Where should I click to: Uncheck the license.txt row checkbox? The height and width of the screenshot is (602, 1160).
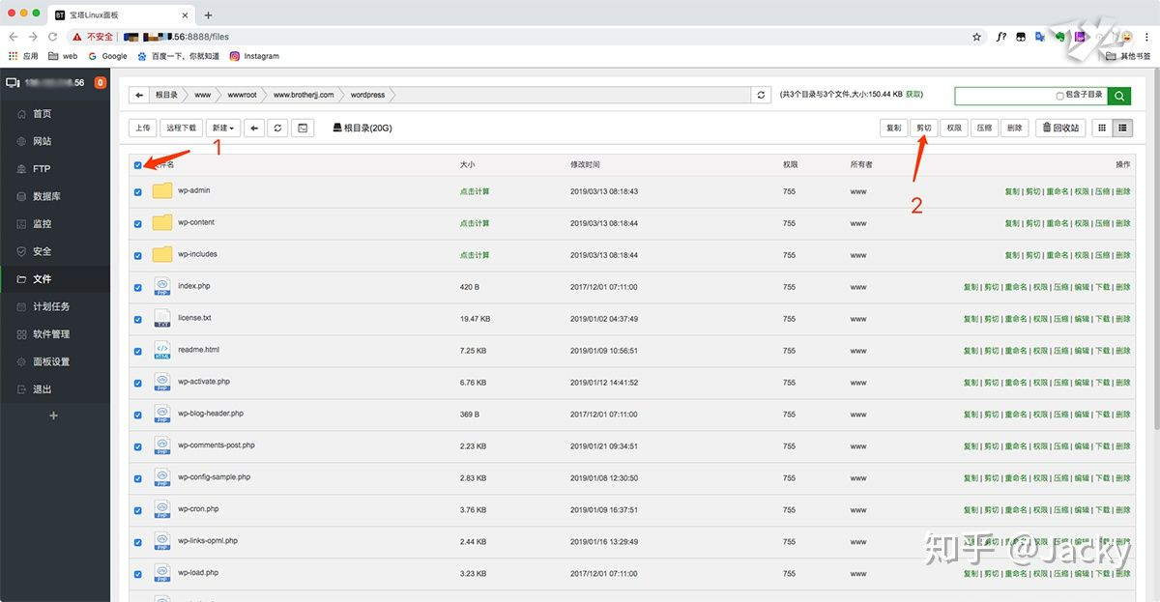[137, 320]
